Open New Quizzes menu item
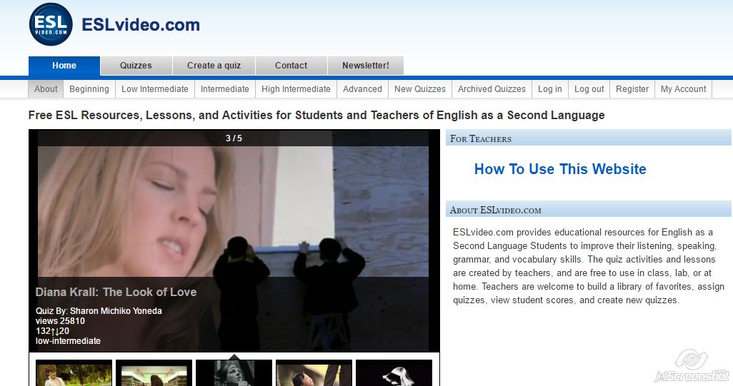 (420, 89)
